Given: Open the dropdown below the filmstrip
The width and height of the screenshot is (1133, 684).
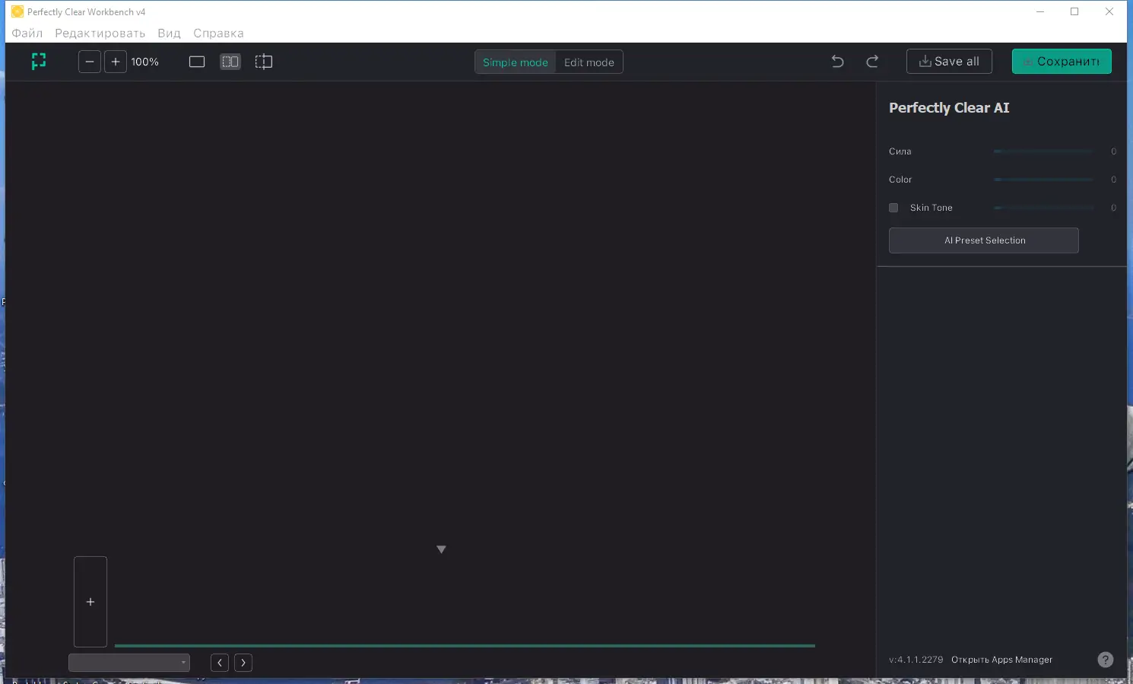Looking at the screenshot, I should [x=129, y=663].
